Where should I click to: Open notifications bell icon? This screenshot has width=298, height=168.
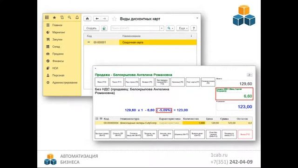click(x=77, y=18)
